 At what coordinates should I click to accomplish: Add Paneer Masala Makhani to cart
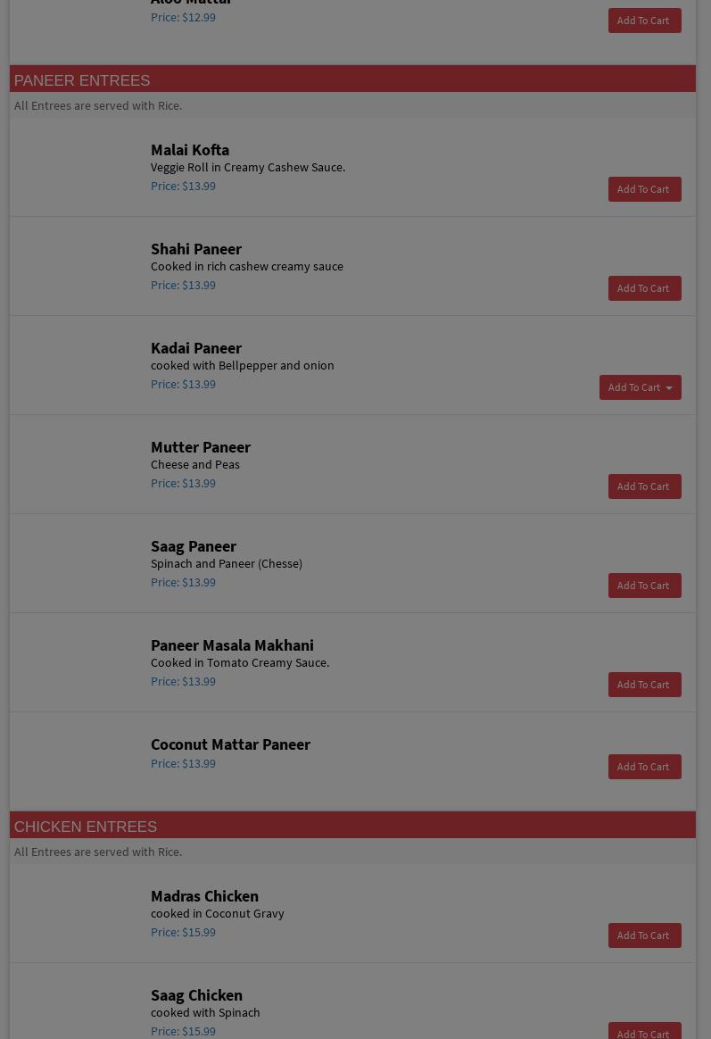click(x=644, y=685)
